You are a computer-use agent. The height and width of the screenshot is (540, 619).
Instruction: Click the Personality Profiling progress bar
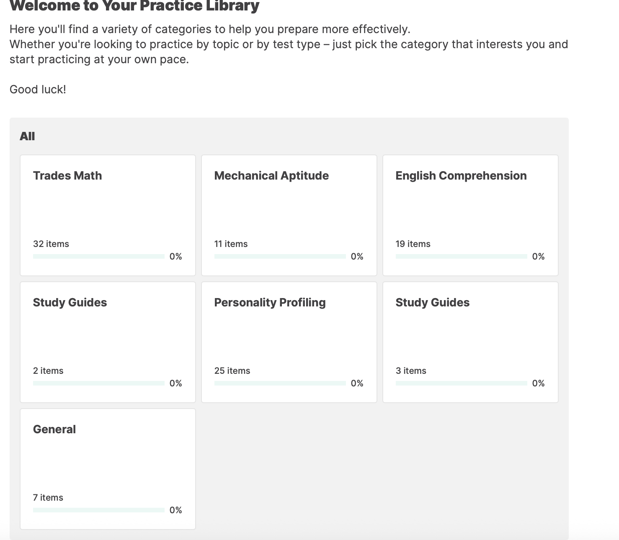pyautogui.click(x=280, y=383)
